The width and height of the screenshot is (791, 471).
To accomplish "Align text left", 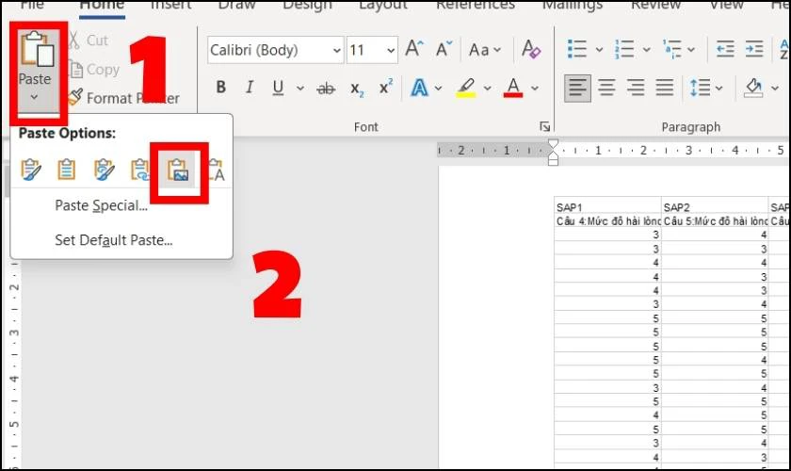I will [x=577, y=88].
